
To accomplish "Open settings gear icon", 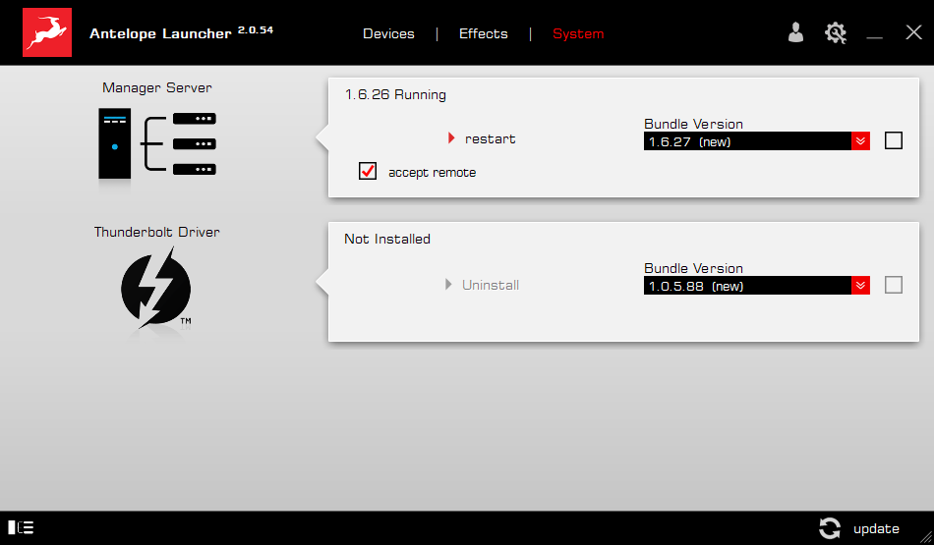I will [835, 32].
